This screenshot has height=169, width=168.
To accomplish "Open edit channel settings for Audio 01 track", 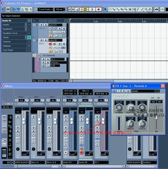I will point(50,32).
